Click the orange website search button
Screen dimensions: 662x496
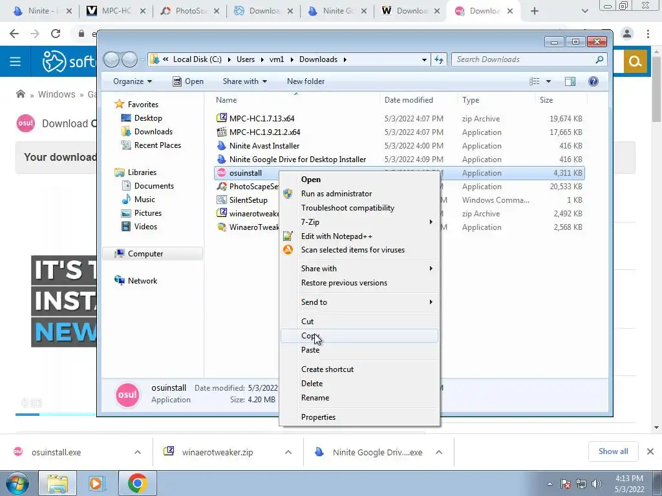[x=635, y=61]
